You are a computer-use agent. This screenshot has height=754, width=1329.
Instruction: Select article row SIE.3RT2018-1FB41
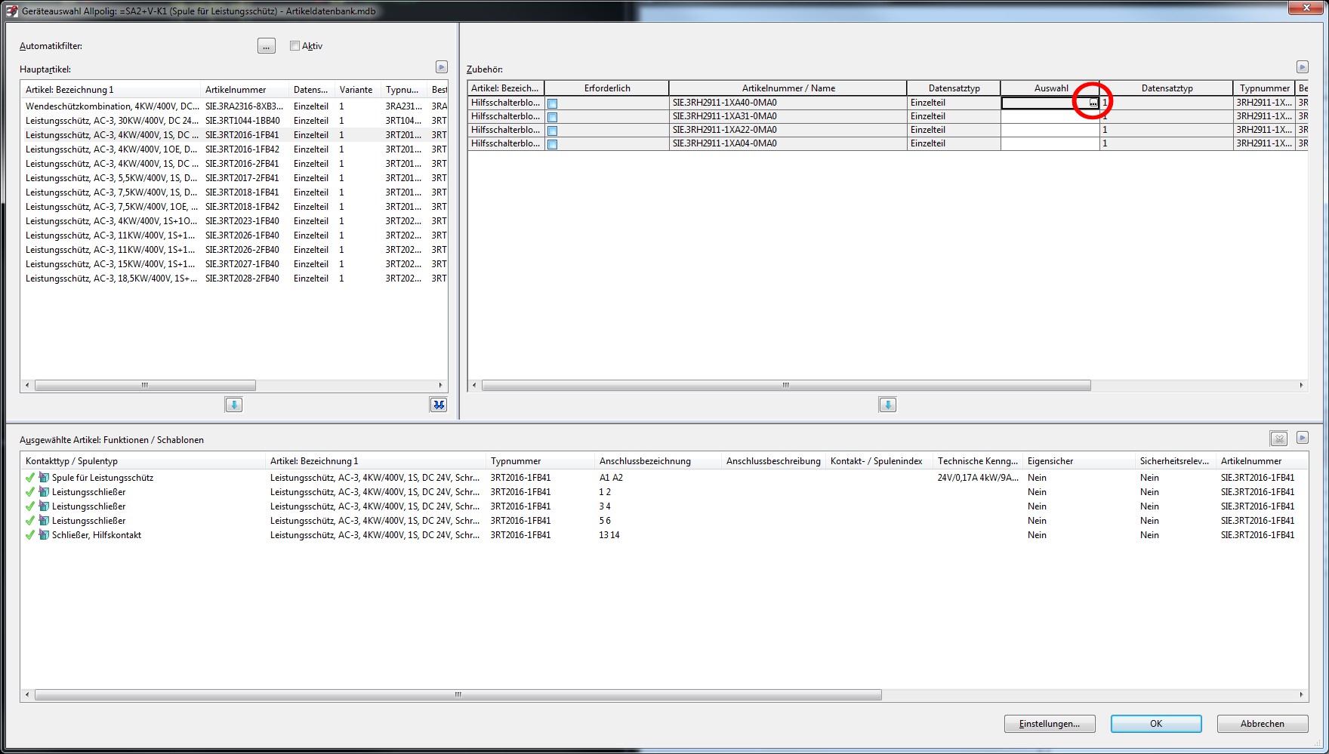(x=234, y=192)
